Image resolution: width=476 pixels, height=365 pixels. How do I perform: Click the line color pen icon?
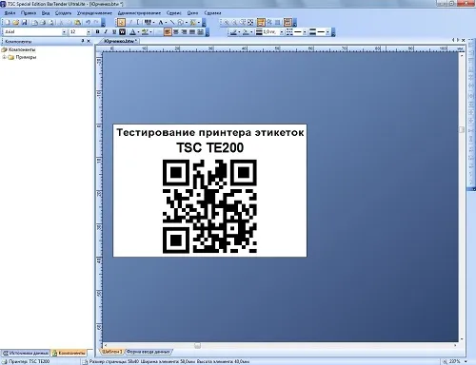[x=233, y=32]
